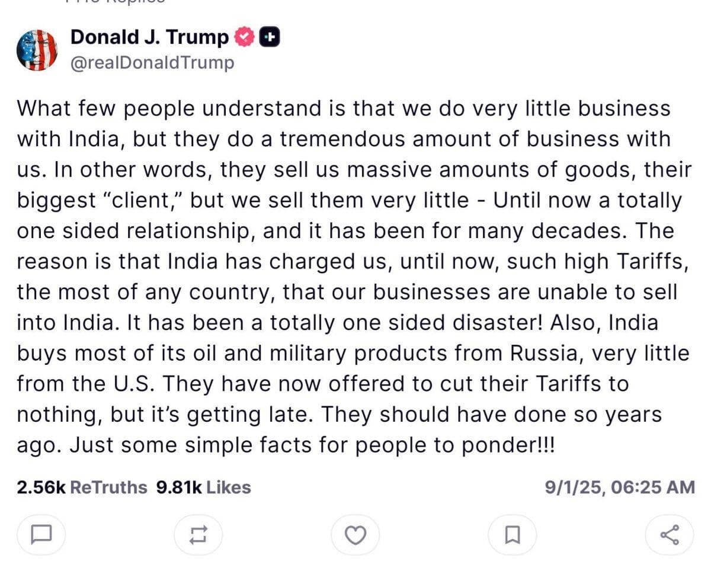
Task: Click the partially visible Replies text at top
Action: pyautogui.click(x=116, y=2)
